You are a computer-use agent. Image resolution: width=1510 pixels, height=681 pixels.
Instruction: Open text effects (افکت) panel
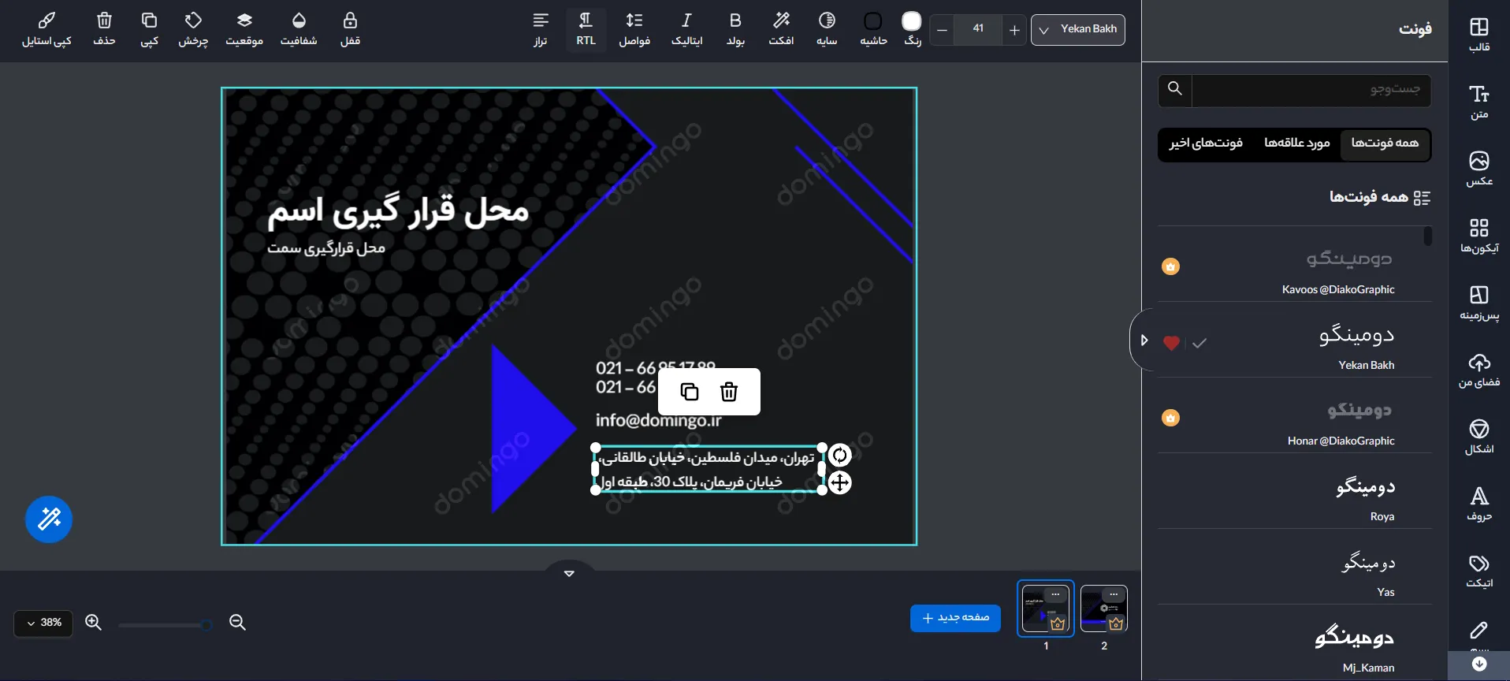click(781, 29)
